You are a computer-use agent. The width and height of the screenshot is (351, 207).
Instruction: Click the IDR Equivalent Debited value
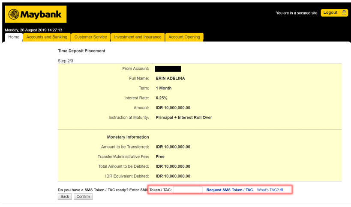173,176
